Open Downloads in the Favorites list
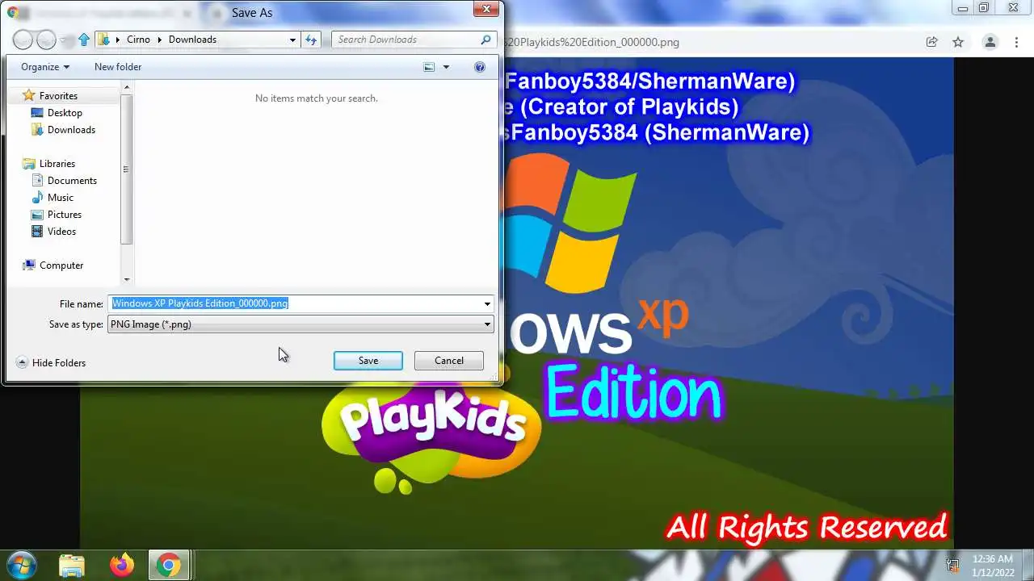 (71, 130)
